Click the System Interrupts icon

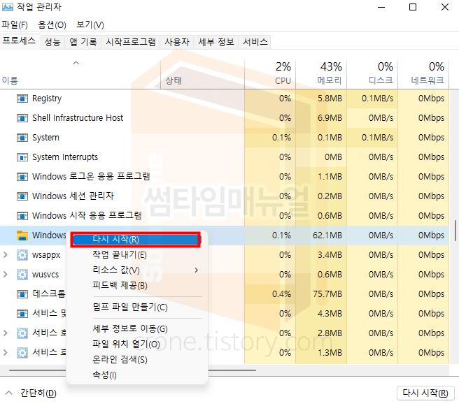(x=22, y=157)
